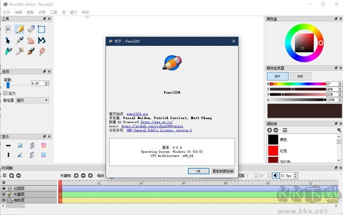
Task: Remove color from palette with minus icon
Action: click(x=276, y=130)
